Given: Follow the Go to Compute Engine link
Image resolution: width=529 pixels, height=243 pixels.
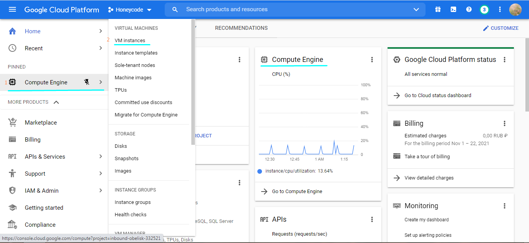Looking at the screenshot, I should click(x=297, y=192).
